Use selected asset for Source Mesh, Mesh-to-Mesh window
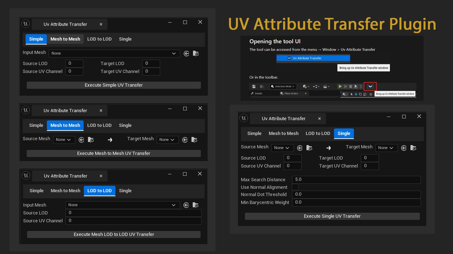The height and width of the screenshot is (254, 453). pyautogui.click(x=81, y=140)
